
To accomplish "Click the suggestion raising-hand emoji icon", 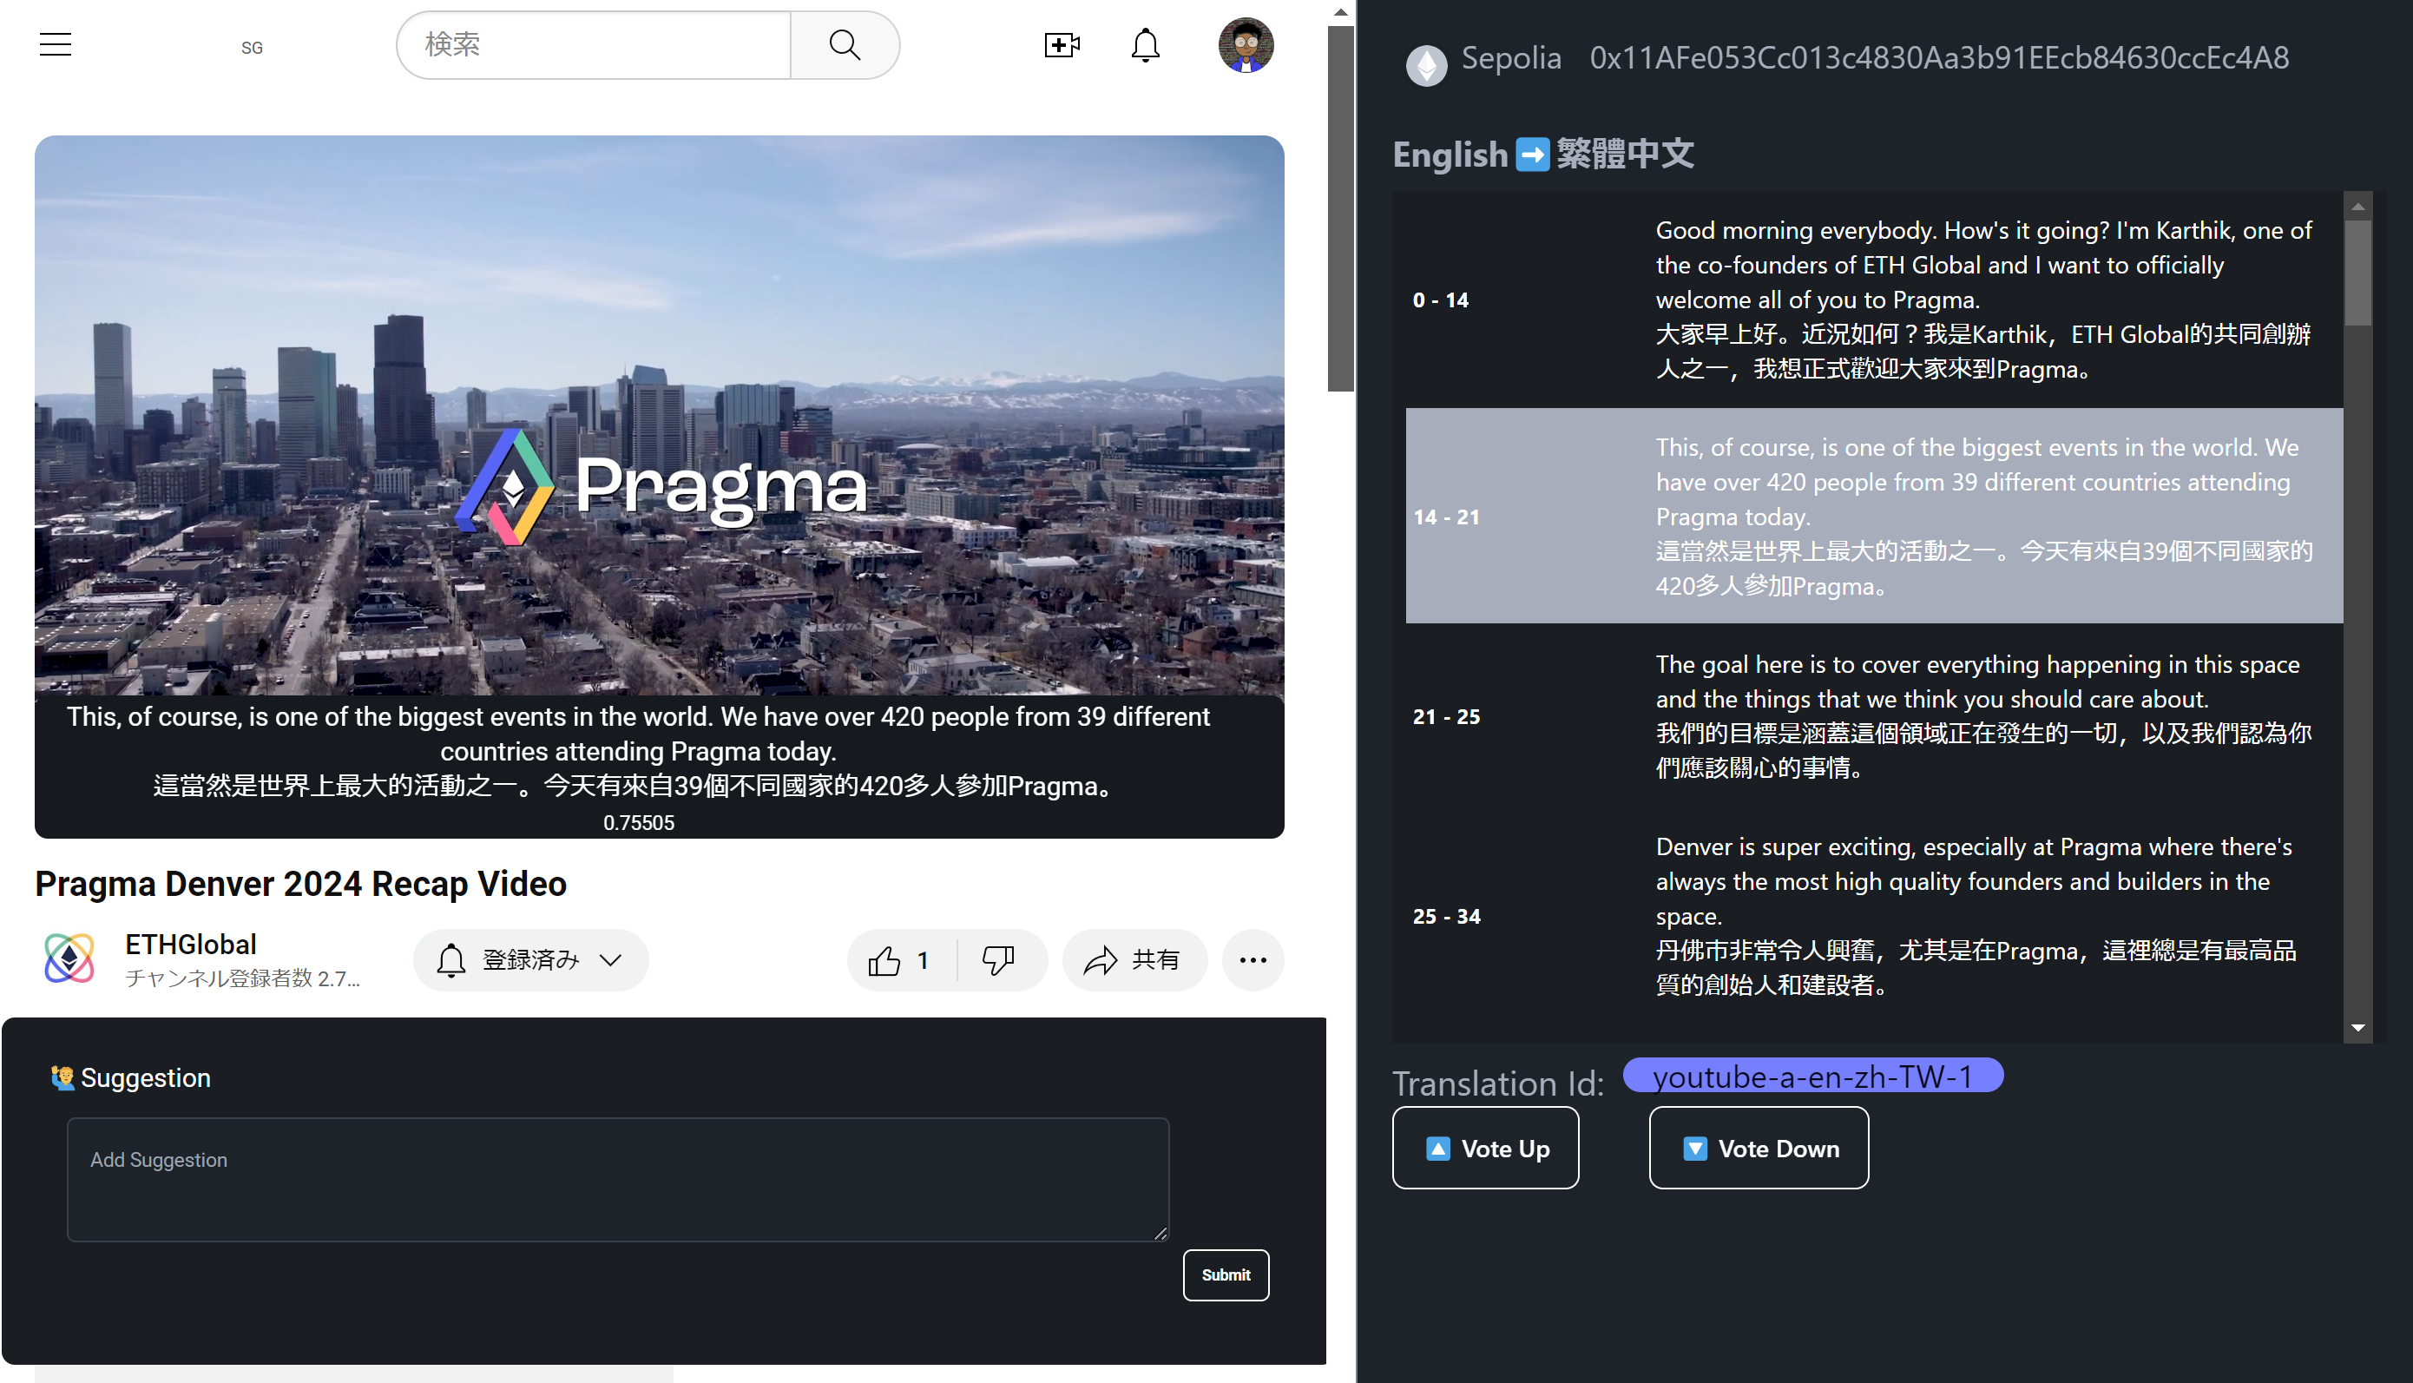I will point(62,1077).
